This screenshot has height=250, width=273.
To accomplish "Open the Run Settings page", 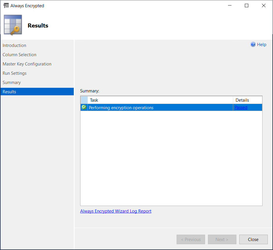I will (x=15, y=73).
